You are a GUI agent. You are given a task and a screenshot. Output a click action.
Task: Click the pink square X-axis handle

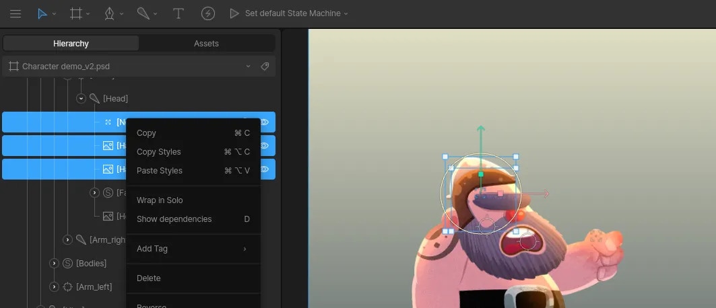[x=500, y=194]
